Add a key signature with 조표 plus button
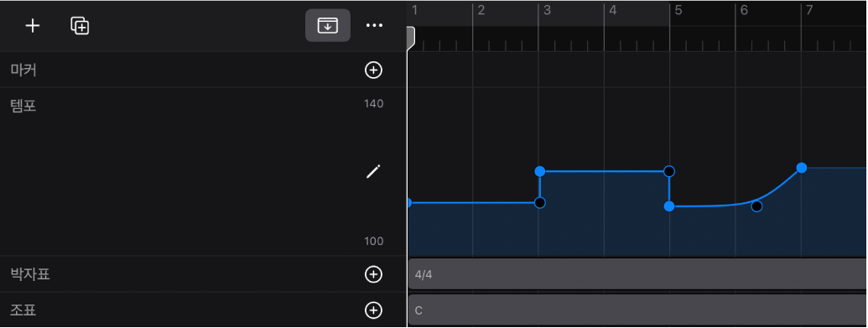 click(374, 310)
